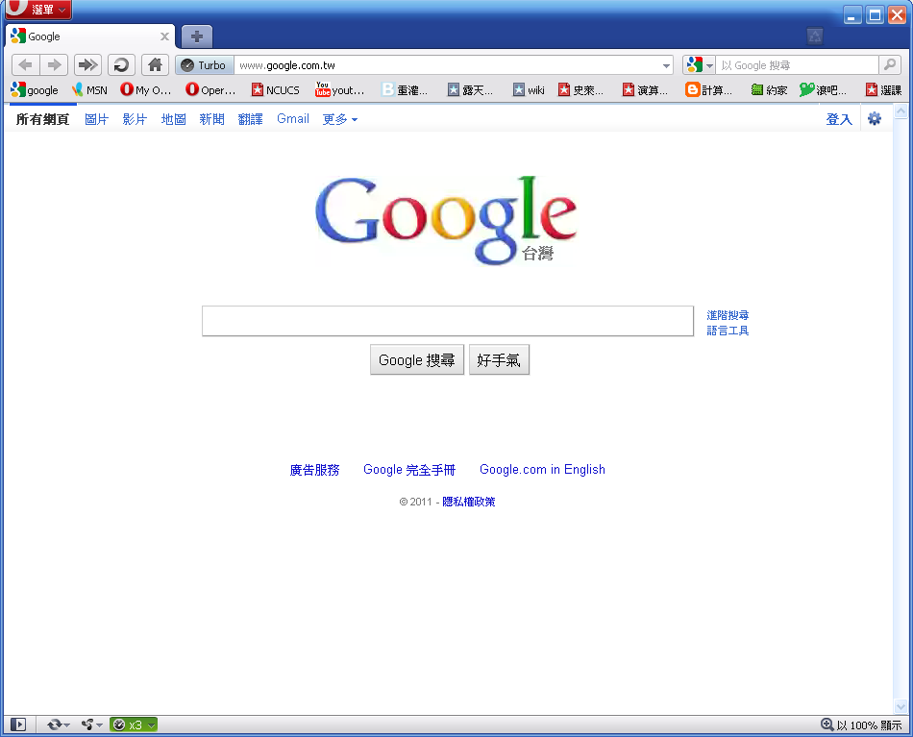Screen dimensions: 913x737
Task: Select 圖片 in Google nav bar
Action: tap(97, 119)
